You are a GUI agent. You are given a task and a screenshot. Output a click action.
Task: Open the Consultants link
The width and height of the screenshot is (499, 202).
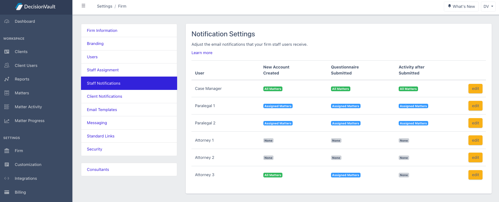pyautogui.click(x=98, y=170)
